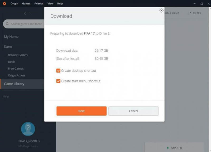The height and width of the screenshot is (152, 211).
Task: Maximize the Origin window
Action: (x=202, y=4)
